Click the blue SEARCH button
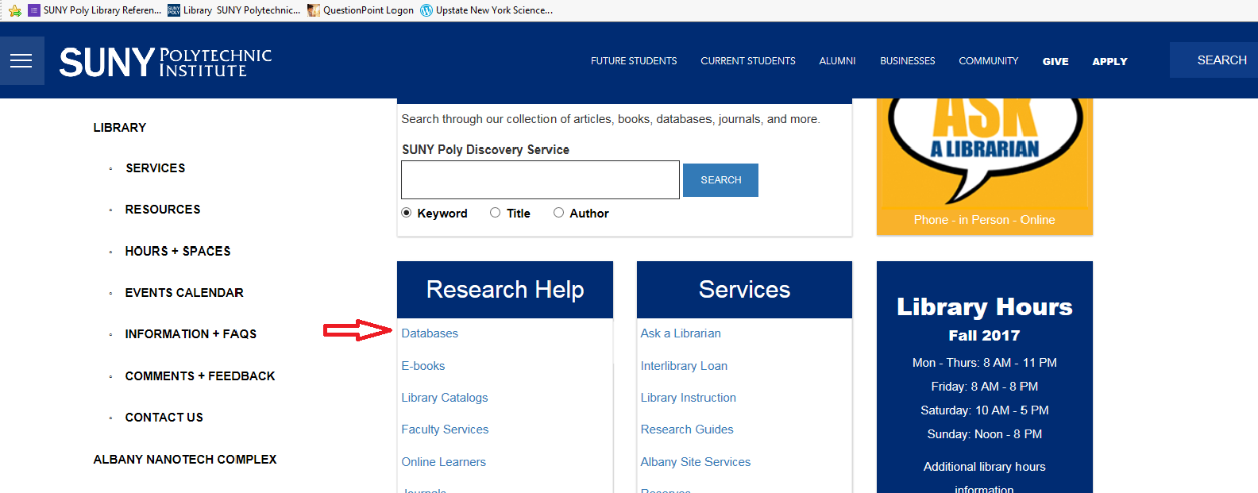1258x493 pixels. pyautogui.click(x=720, y=180)
